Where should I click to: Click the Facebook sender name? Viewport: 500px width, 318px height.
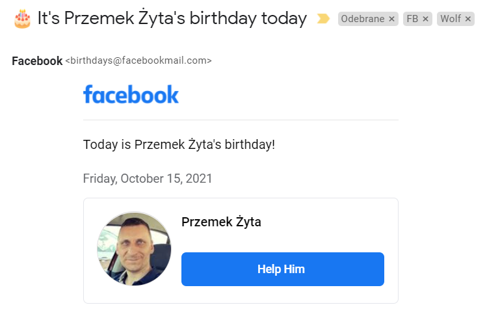point(37,61)
